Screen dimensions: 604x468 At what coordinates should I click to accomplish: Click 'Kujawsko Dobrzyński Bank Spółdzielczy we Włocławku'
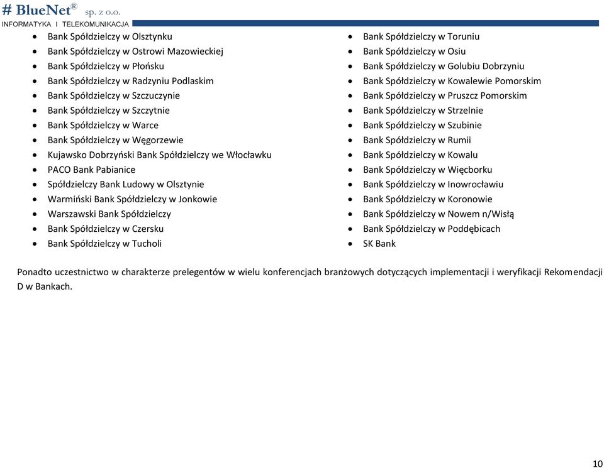(x=159, y=155)
